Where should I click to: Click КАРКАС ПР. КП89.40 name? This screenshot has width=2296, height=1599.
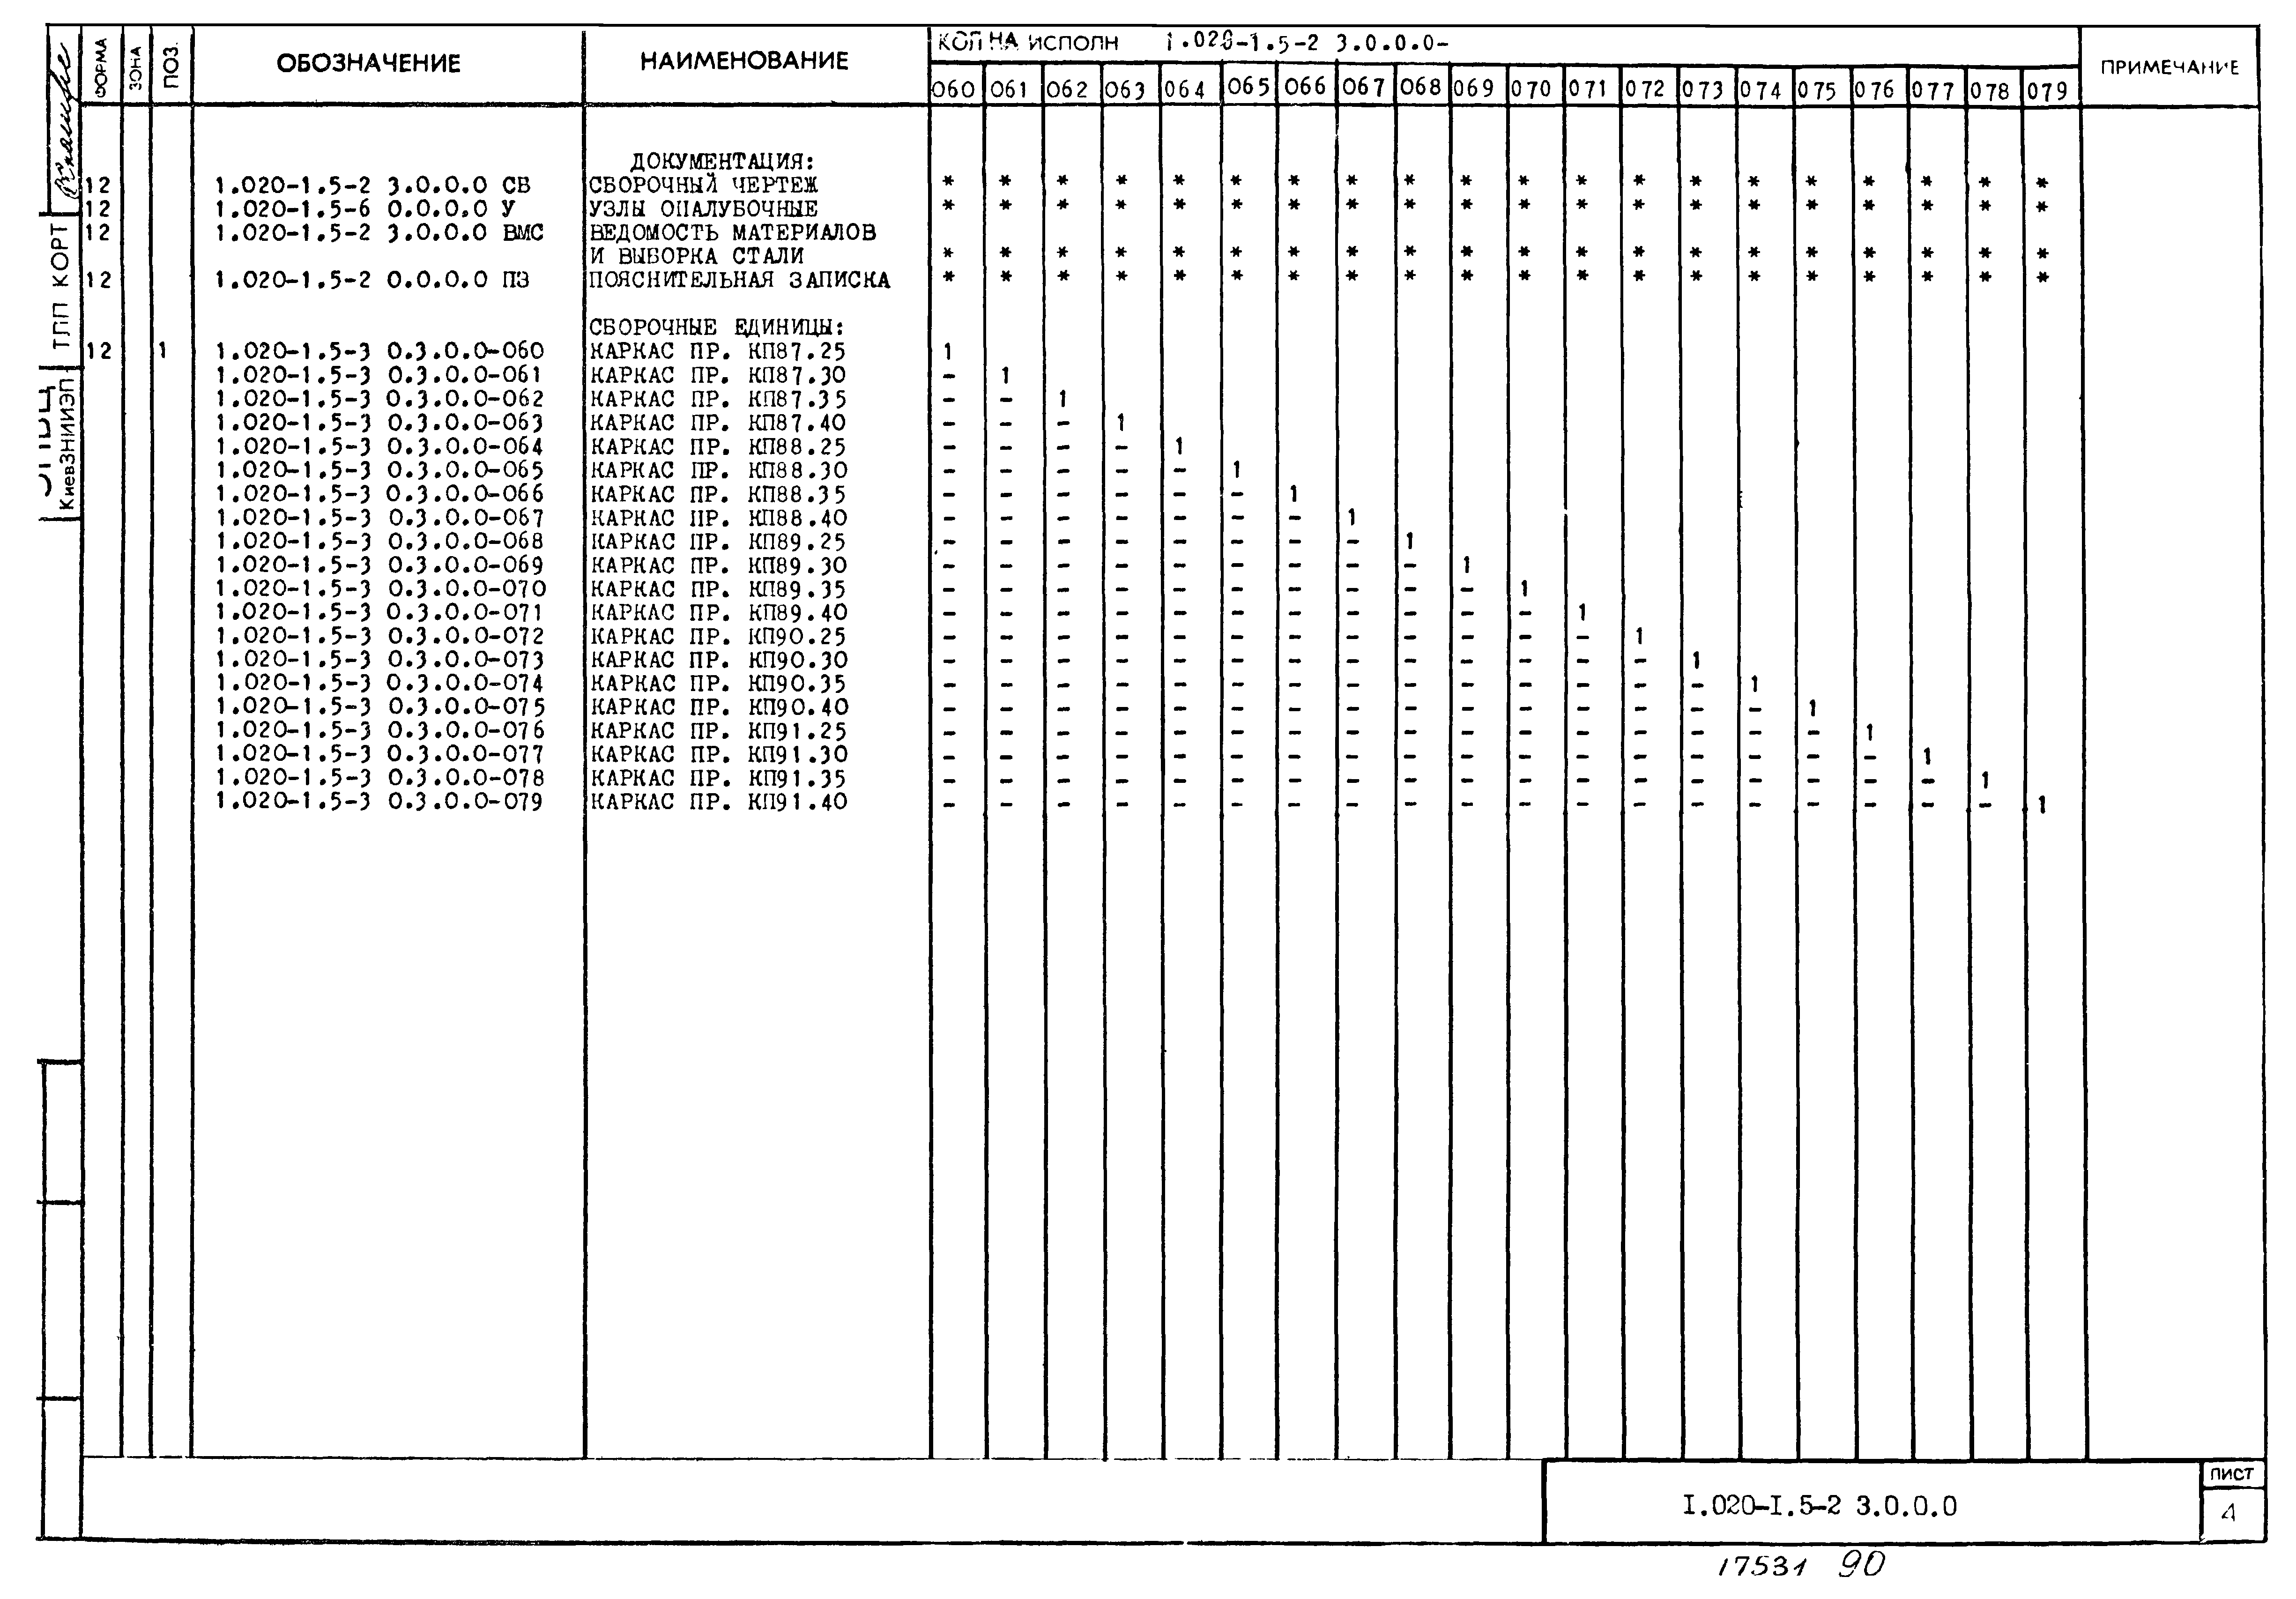719,612
